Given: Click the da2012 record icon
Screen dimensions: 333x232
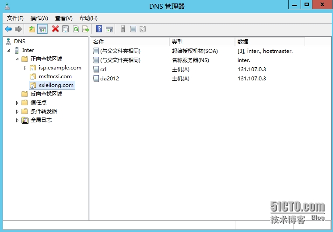Looking at the screenshot, I should (x=96, y=79).
